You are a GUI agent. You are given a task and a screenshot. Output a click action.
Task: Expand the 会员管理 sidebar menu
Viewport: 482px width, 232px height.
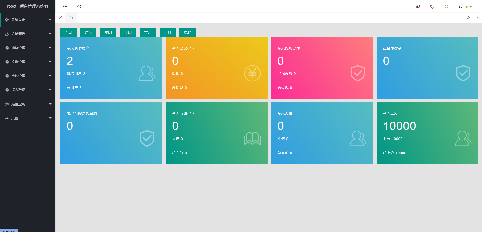28,34
